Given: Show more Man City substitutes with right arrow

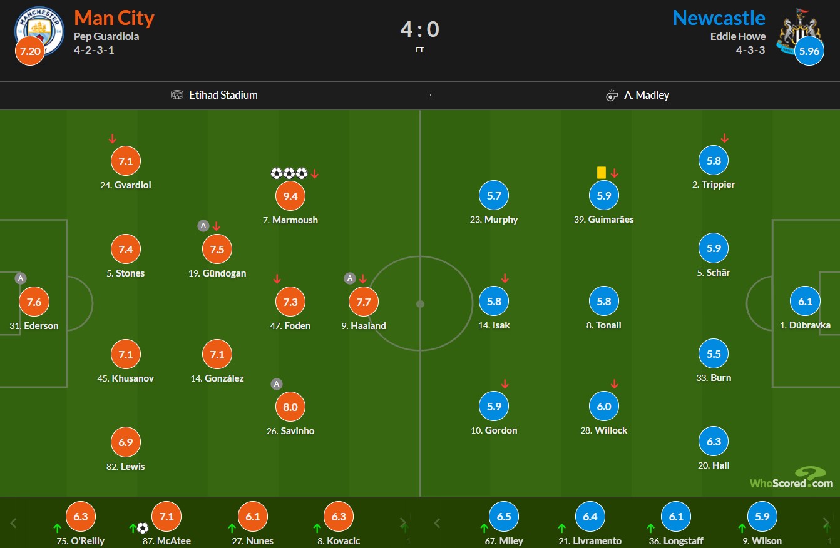Looking at the screenshot, I should (404, 523).
